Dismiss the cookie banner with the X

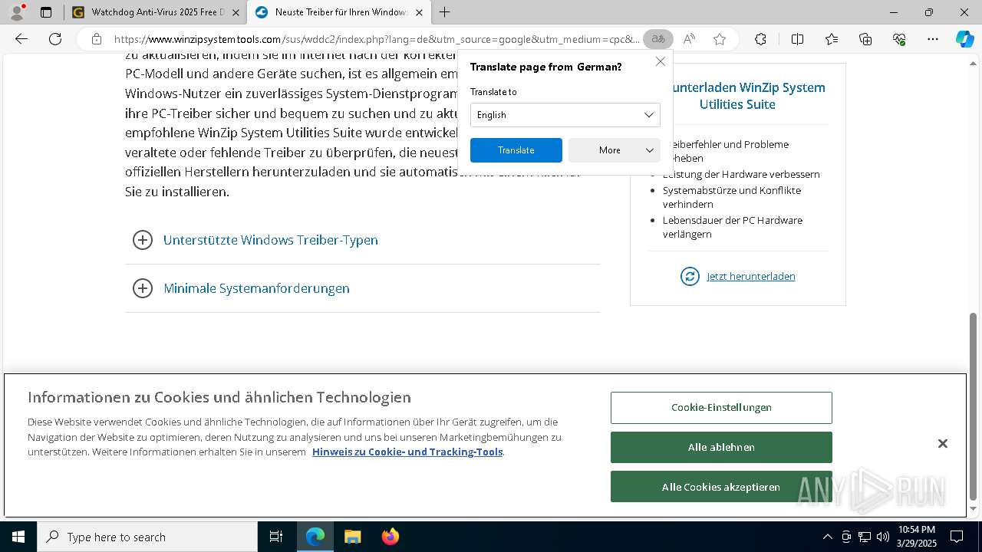point(943,444)
